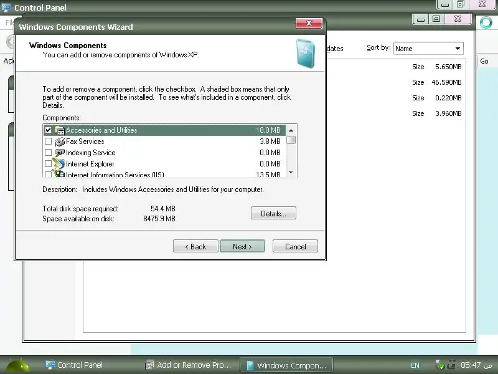The image size is (498, 374).
Task: Select the Internet Explorer component name
Action: coord(90,164)
